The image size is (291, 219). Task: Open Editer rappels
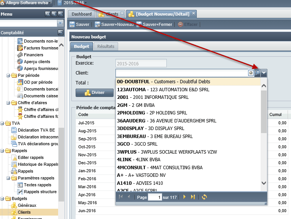point(27,157)
